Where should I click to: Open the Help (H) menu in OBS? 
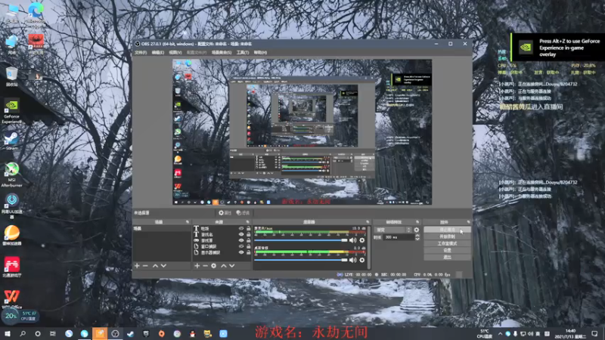260,52
